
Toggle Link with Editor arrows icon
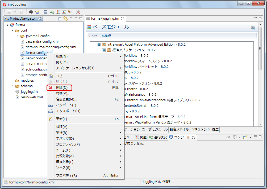tap(65, 19)
